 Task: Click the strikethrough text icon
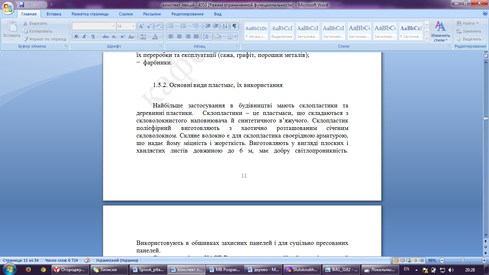[105, 37]
